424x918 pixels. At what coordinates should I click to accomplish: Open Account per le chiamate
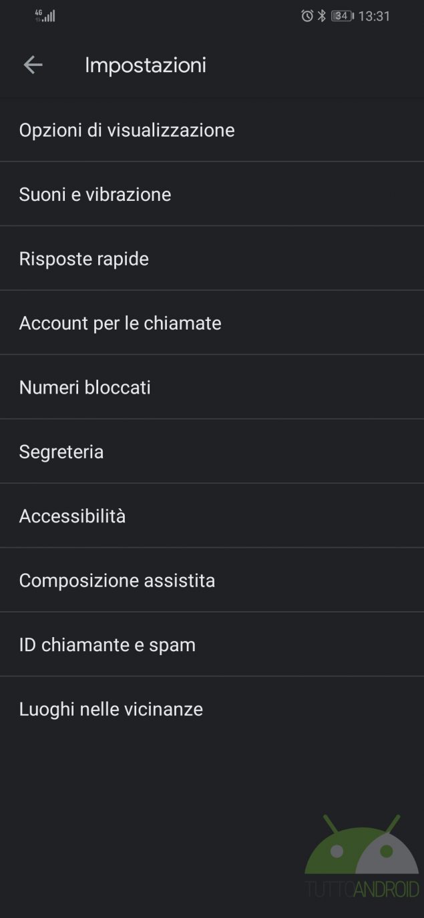tap(212, 322)
